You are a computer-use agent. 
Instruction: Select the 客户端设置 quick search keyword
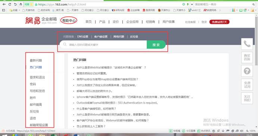pos(101,37)
